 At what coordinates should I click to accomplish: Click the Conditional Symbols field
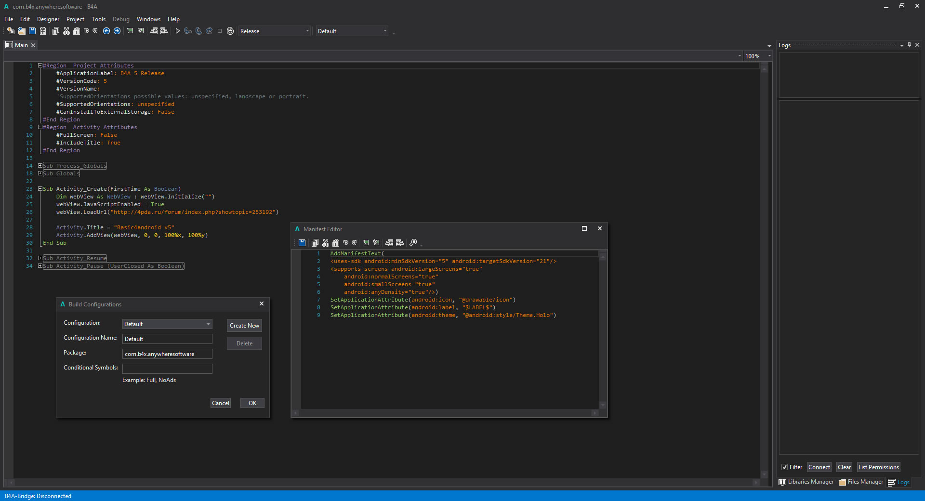coord(167,369)
